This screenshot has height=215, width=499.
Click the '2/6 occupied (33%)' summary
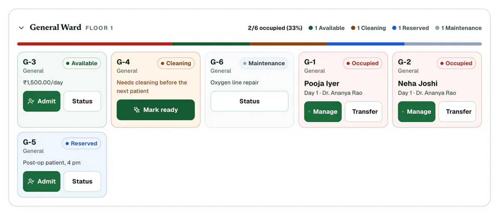(275, 28)
